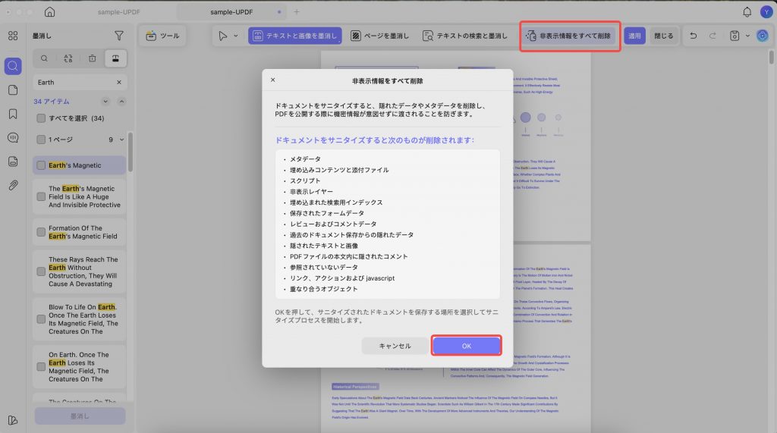The height and width of the screenshot is (433, 777).
Task: Click the 非表示レイヤー item in dialog list
Action: [x=311, y=192]
